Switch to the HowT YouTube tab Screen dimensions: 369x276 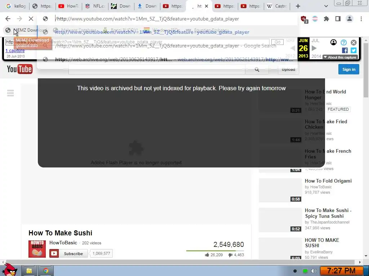tap(68, 6)
